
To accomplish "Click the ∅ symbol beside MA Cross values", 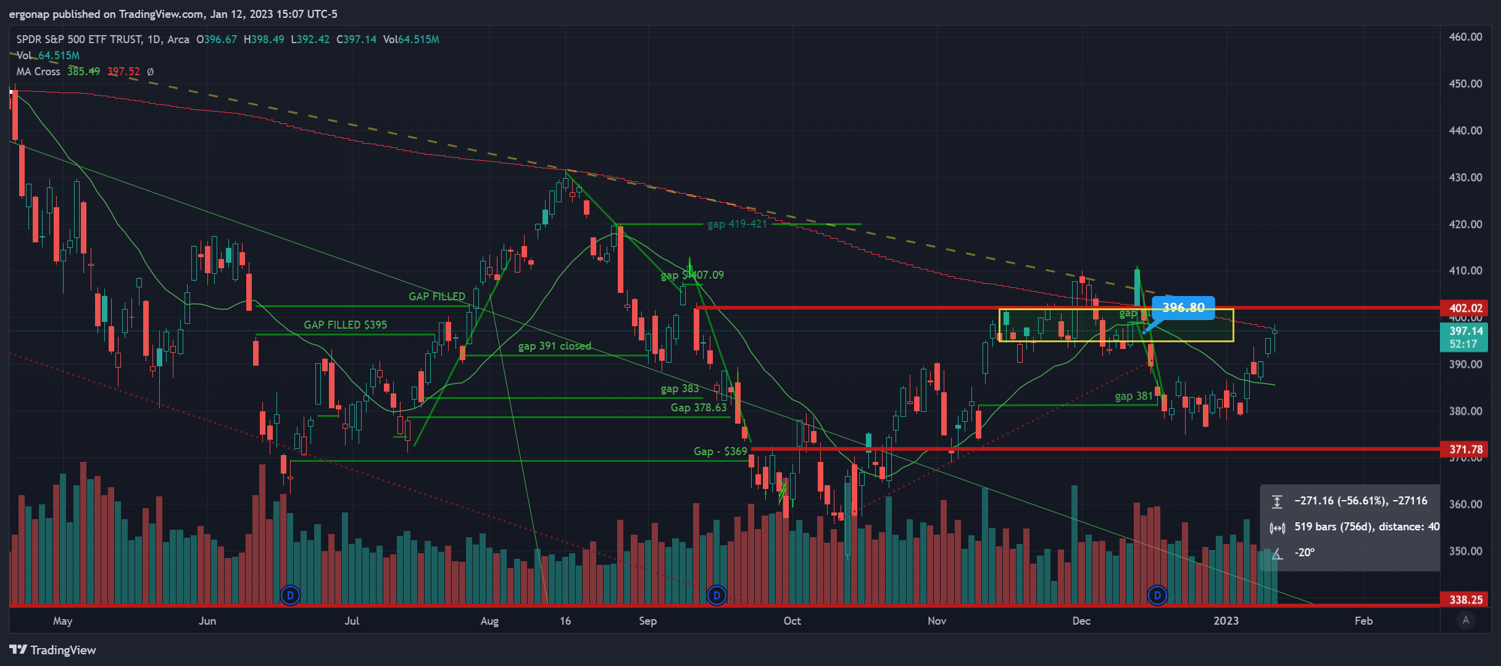I will coord(150,72).
